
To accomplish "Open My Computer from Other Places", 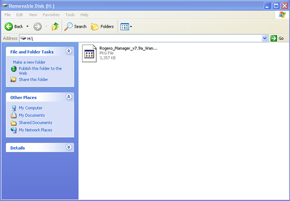I will (x=30, y=108).
